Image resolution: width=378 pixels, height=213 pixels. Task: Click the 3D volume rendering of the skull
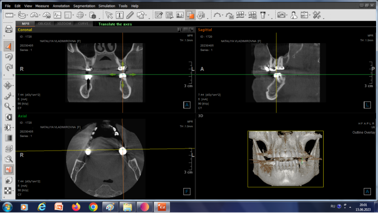[285, 159]
